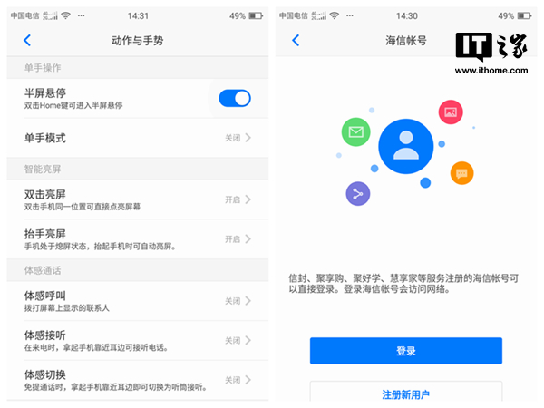
Task: Tap the more dots in right status bar
Action: (x=350, y=16)
